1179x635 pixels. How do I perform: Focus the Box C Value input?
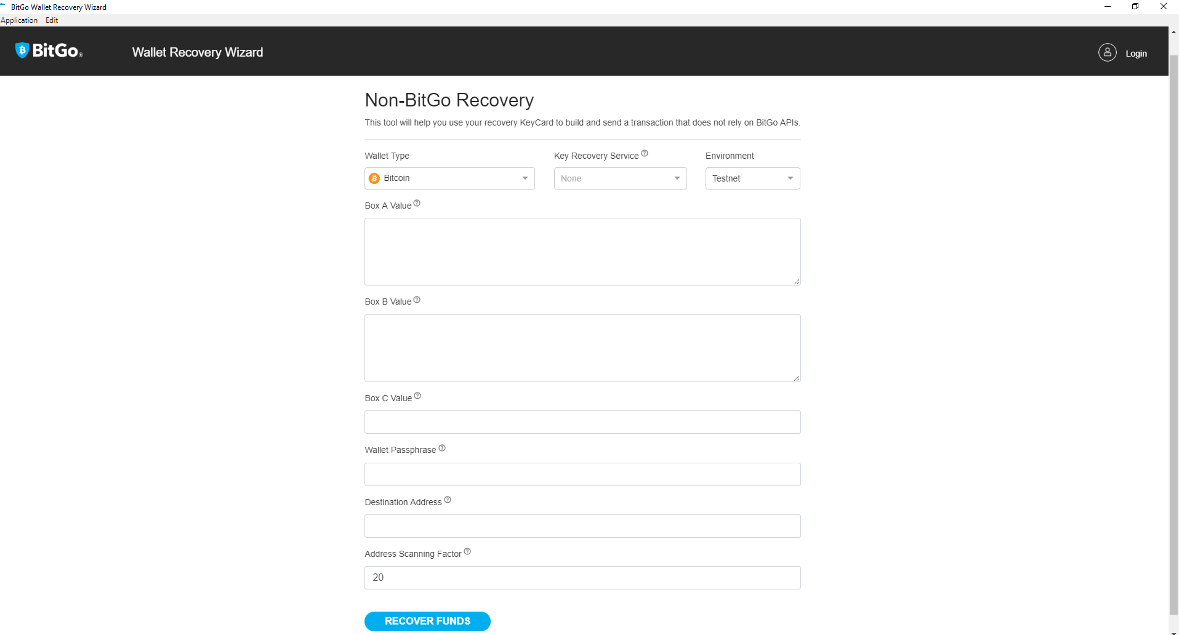coord(582,422)
